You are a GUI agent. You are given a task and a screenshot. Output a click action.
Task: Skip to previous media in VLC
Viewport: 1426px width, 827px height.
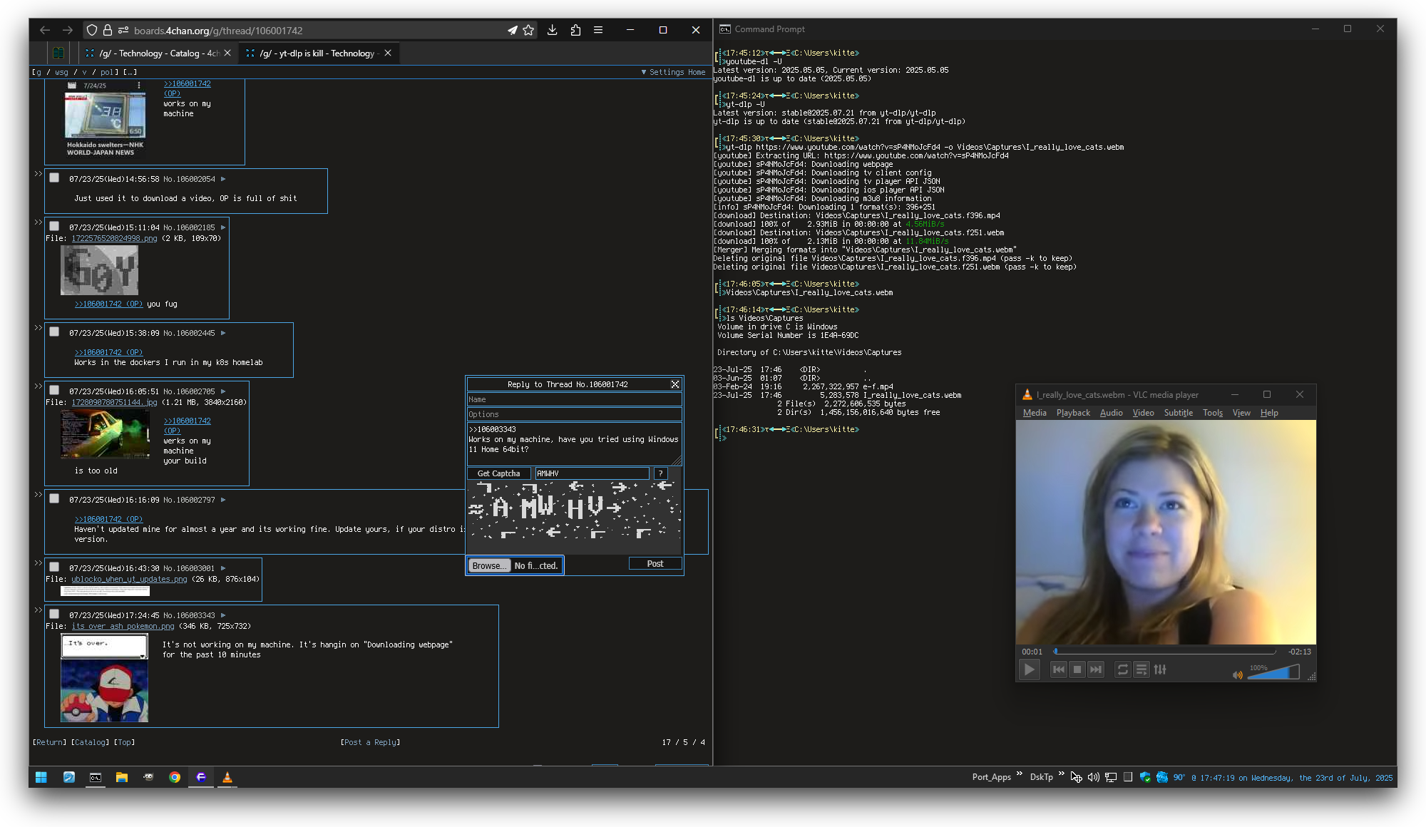1059,669
